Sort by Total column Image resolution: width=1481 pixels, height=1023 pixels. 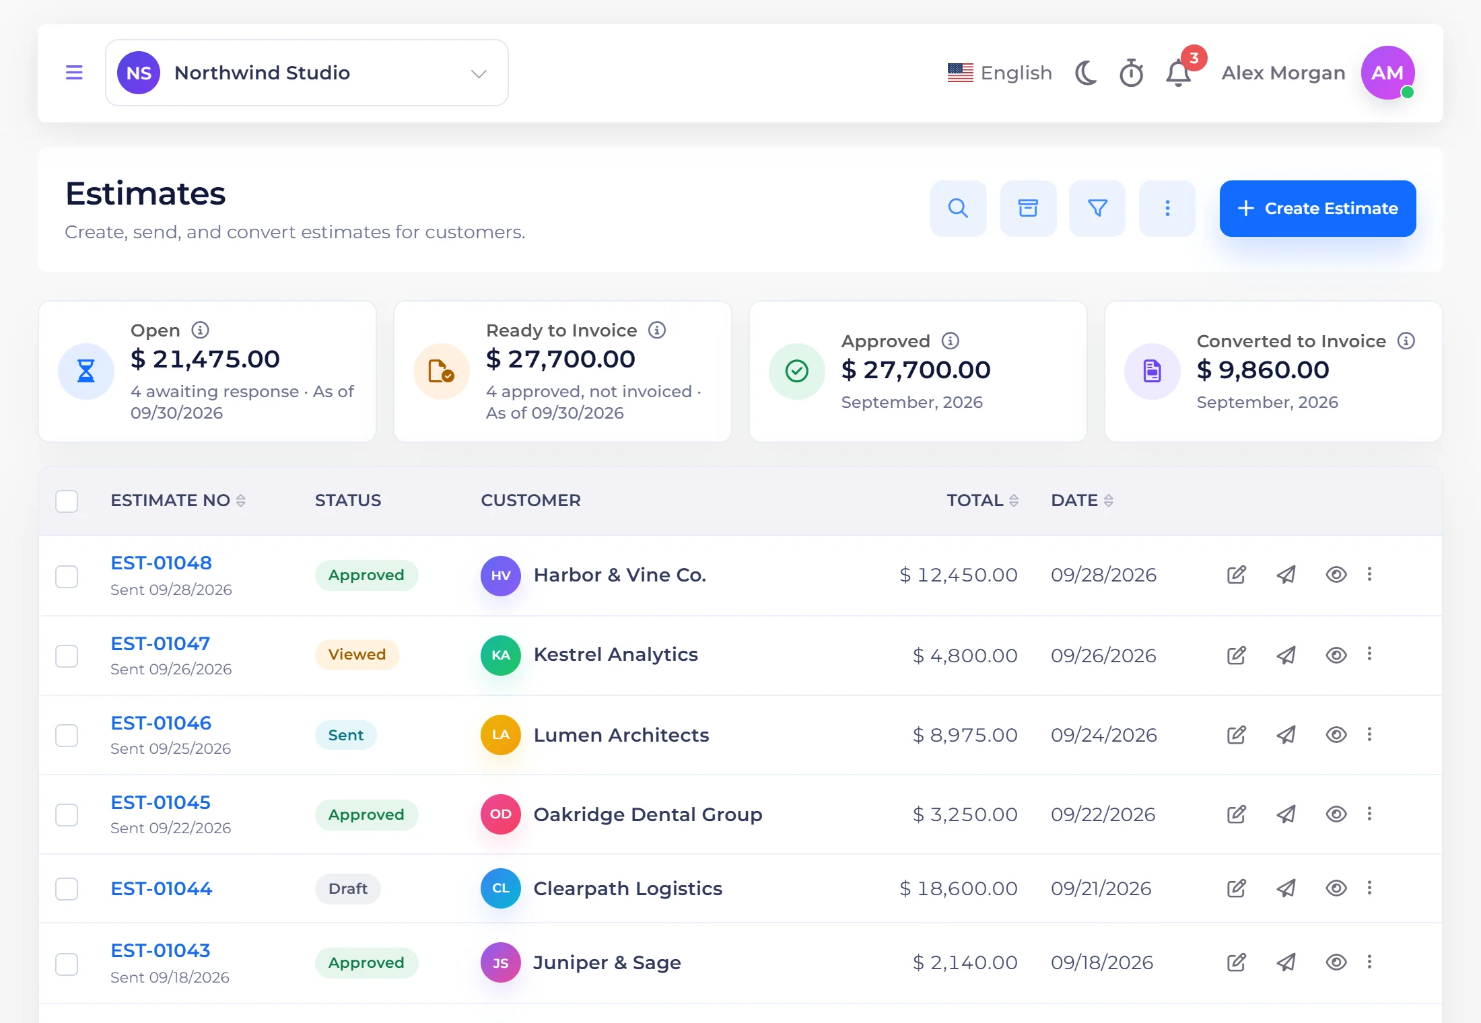pyautogui.click(x=982, y=500)
